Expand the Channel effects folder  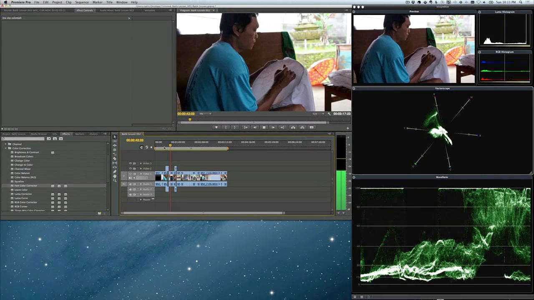6,144
